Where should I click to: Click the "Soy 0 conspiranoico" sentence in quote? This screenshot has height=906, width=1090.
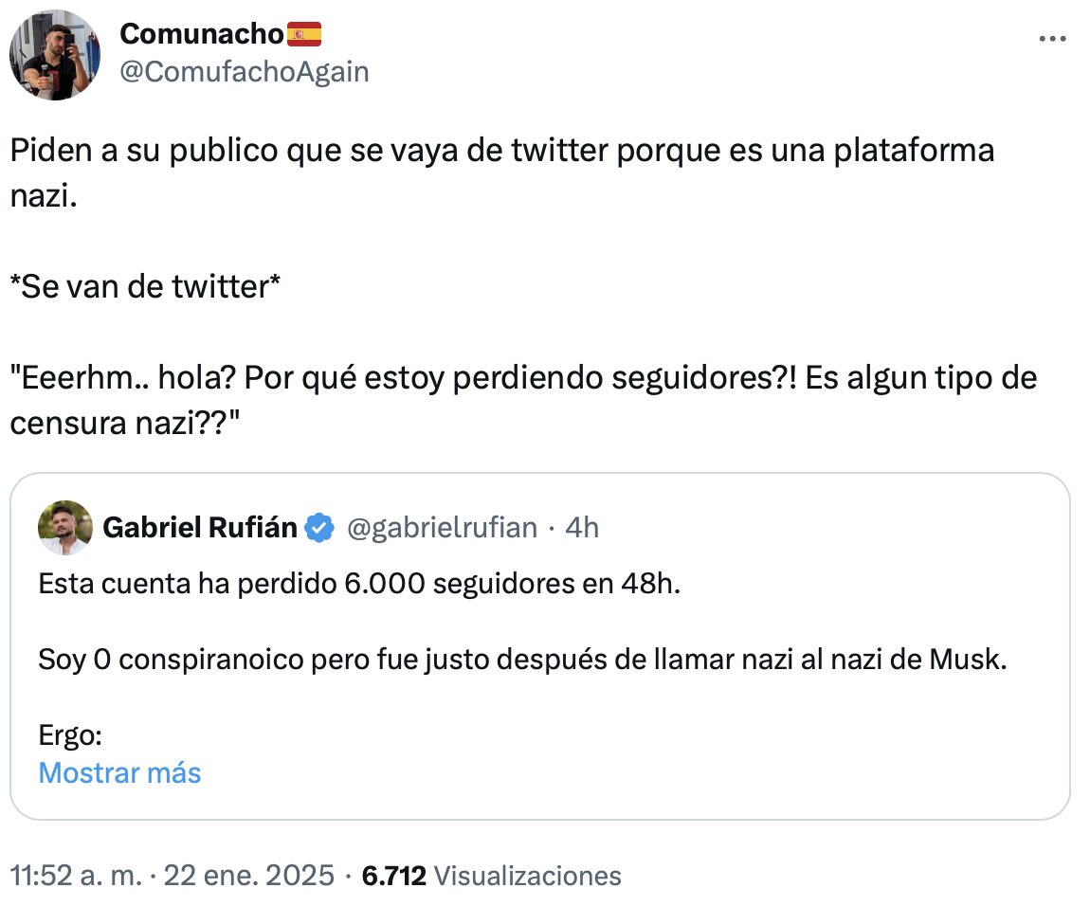(x=521, y=660)
